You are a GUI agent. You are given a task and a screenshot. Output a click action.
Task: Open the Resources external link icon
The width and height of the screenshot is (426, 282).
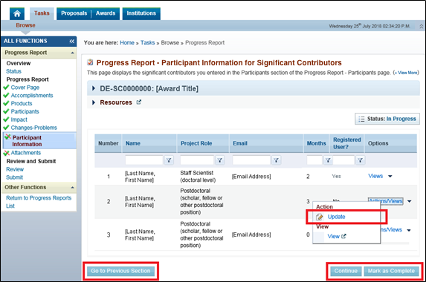coord(138,102)
